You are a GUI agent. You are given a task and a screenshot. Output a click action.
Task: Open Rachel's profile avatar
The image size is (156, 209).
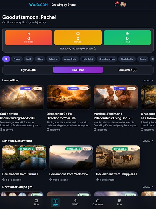123,5
